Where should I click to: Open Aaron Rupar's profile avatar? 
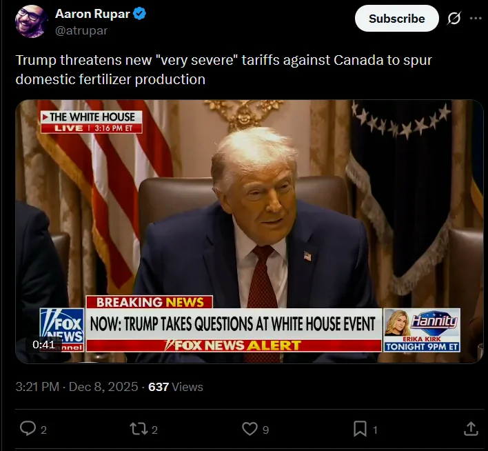(x=31, y=22)
